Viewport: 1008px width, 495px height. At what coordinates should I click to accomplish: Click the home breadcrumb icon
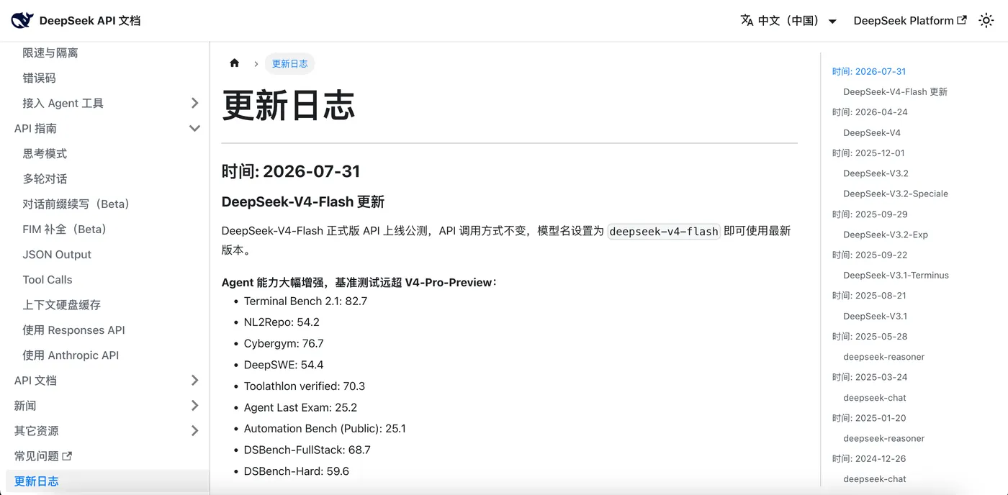tap(234, 63)
